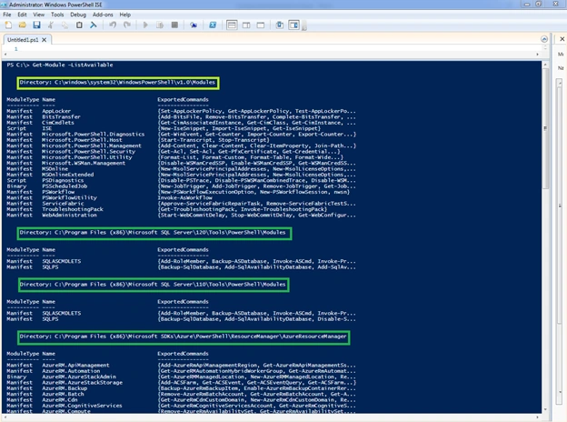567x422 pixels.
Task: Click the AzureResourceManager directory path line
Action: point(183,337)
